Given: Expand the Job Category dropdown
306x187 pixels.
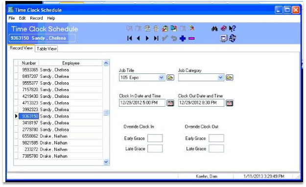Looking at the screenshot, I should (x=220, y=77).
